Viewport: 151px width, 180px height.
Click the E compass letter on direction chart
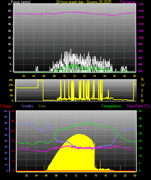[x=142, y=95]
